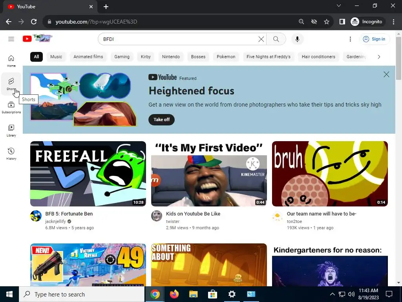Open Subscriptions in the sidebar

pyautogui.click(x=11, y=107)
